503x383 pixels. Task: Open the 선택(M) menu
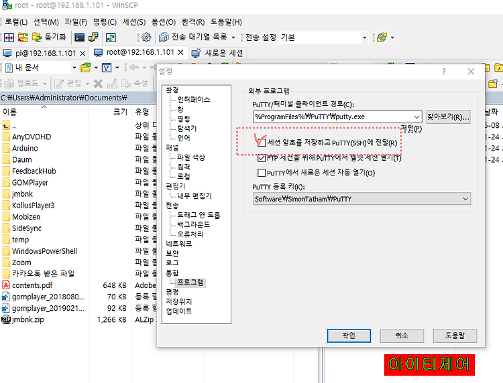pyautogui.click(x=46, y=22)
